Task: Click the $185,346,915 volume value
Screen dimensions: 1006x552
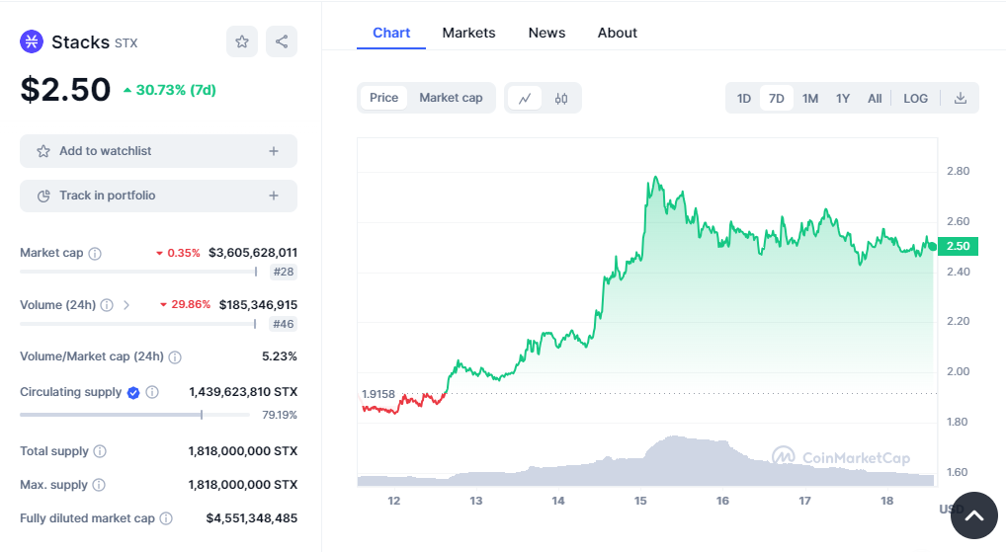Action: pos(258,304)
